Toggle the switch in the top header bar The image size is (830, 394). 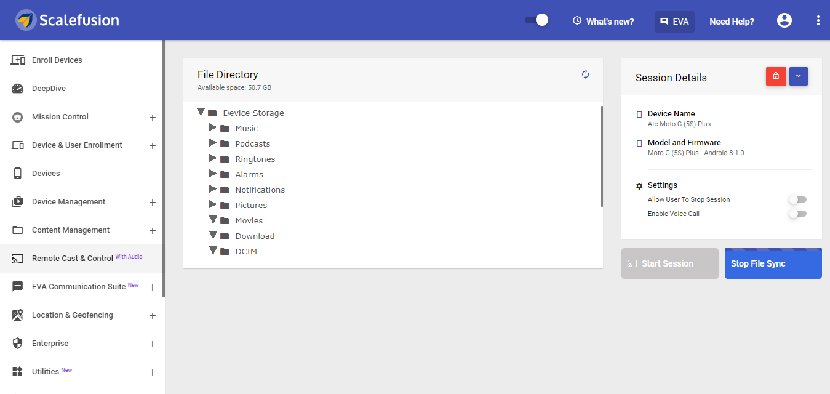(x=537, y=20)
